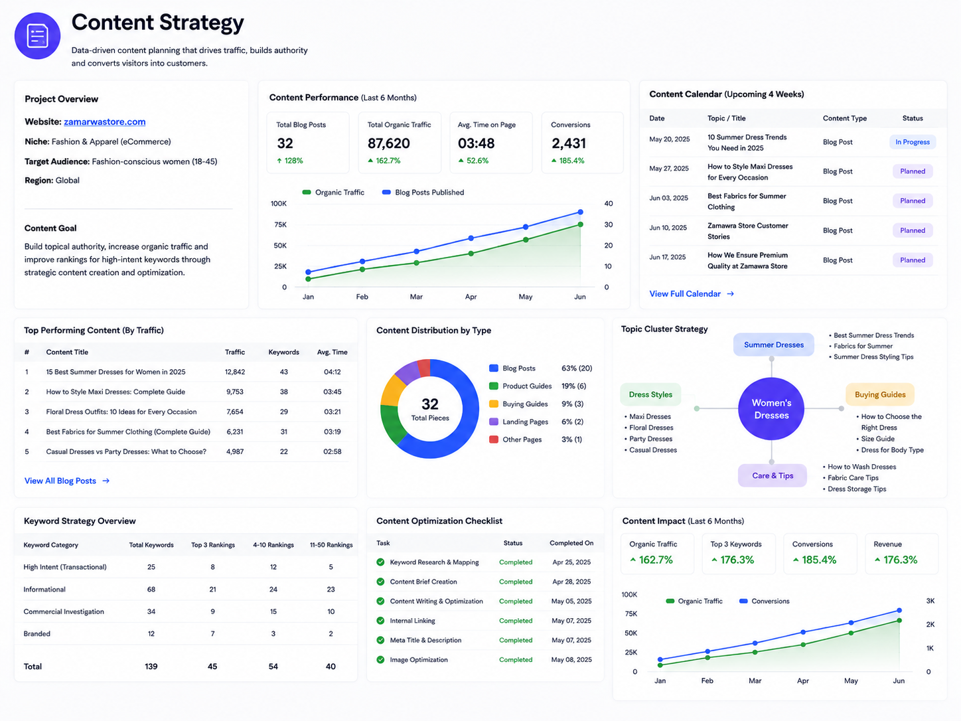Click Planned badge for Customer Stories post
Screen dimensions: 961x721
[913, 230]
